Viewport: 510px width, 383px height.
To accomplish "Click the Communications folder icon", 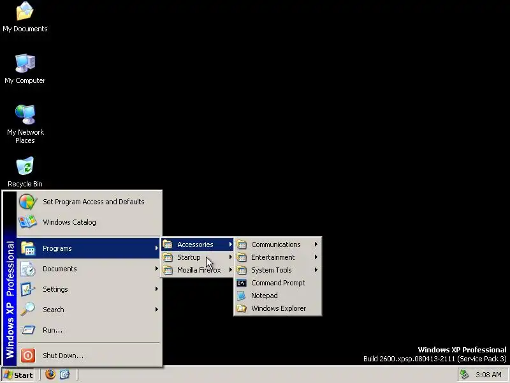I will pyautogui.click(x=242, y=244).
